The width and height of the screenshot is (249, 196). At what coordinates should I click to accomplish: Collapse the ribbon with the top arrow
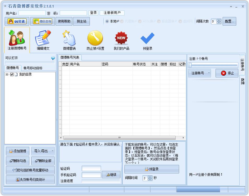[231, 7]
